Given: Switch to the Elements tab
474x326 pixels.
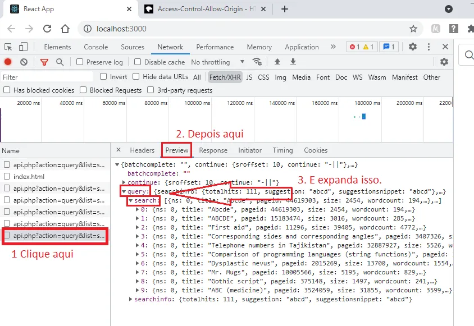Looking at the screenshot, I should pos(57,47).
